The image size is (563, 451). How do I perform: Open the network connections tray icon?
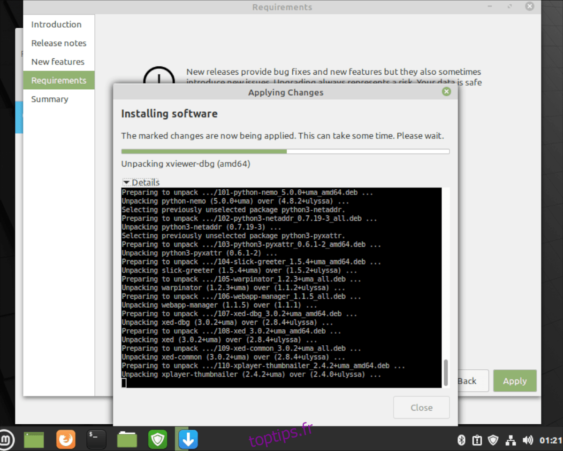coord(511,440)
